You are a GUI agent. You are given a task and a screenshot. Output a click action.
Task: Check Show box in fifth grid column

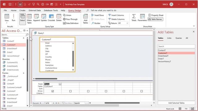click(x=124, y=91)
